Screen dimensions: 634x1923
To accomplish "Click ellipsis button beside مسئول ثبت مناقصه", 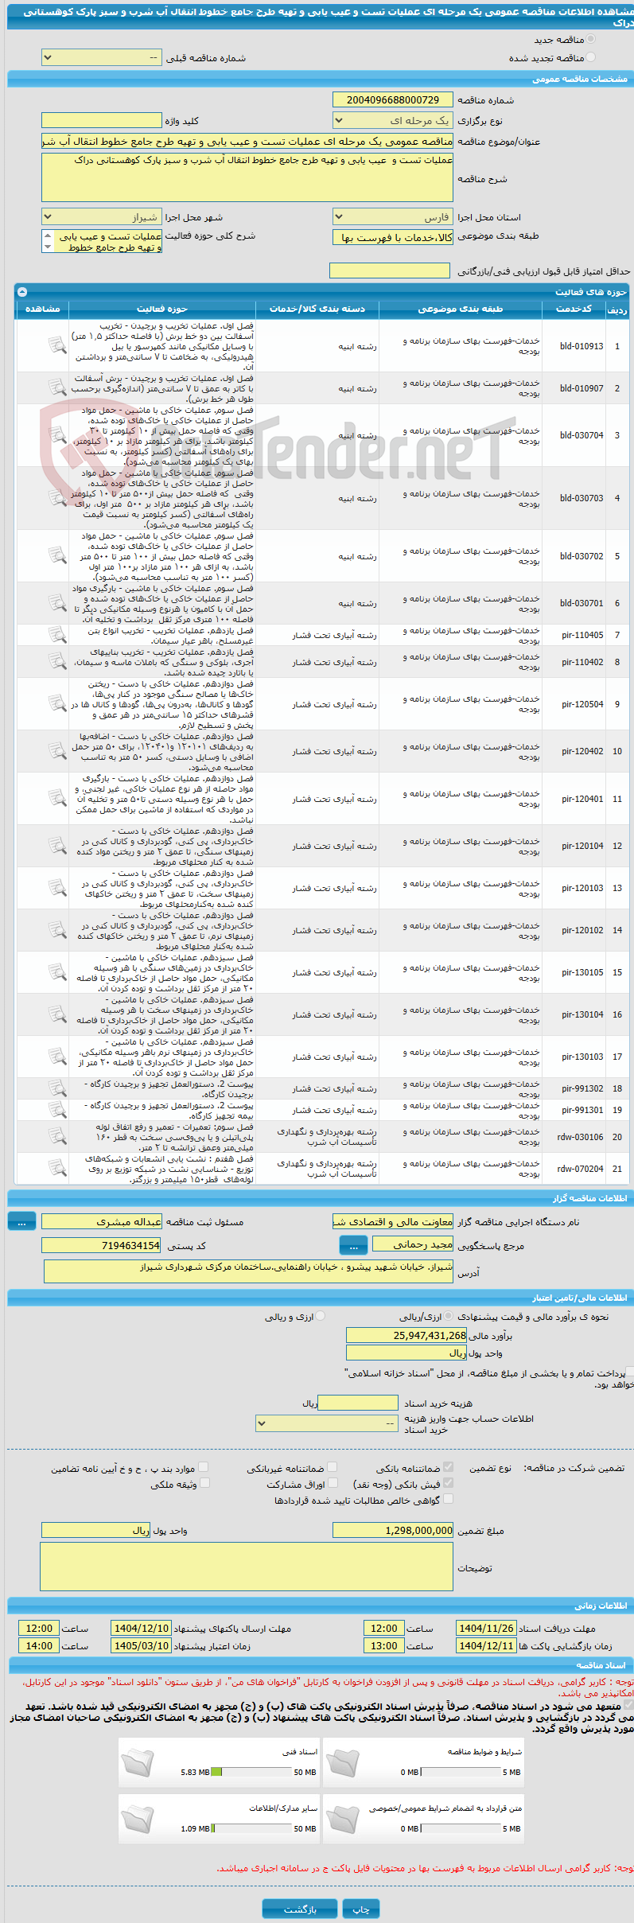I will 21,1220.
